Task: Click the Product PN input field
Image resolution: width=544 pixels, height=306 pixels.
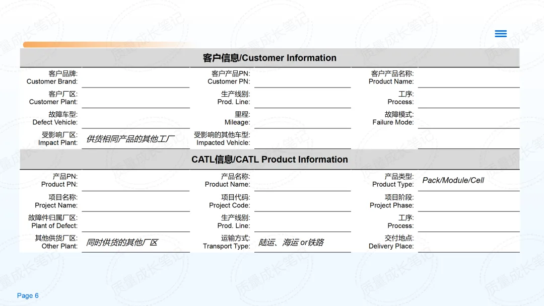Action: 135,181
